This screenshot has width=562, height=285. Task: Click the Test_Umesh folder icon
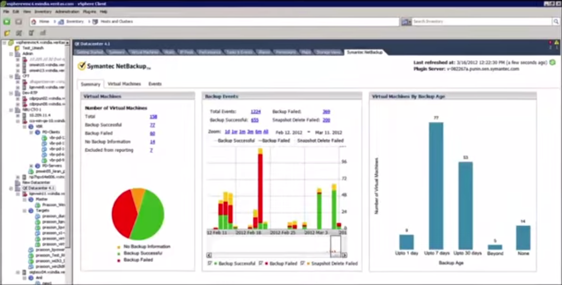pos(18,48)
